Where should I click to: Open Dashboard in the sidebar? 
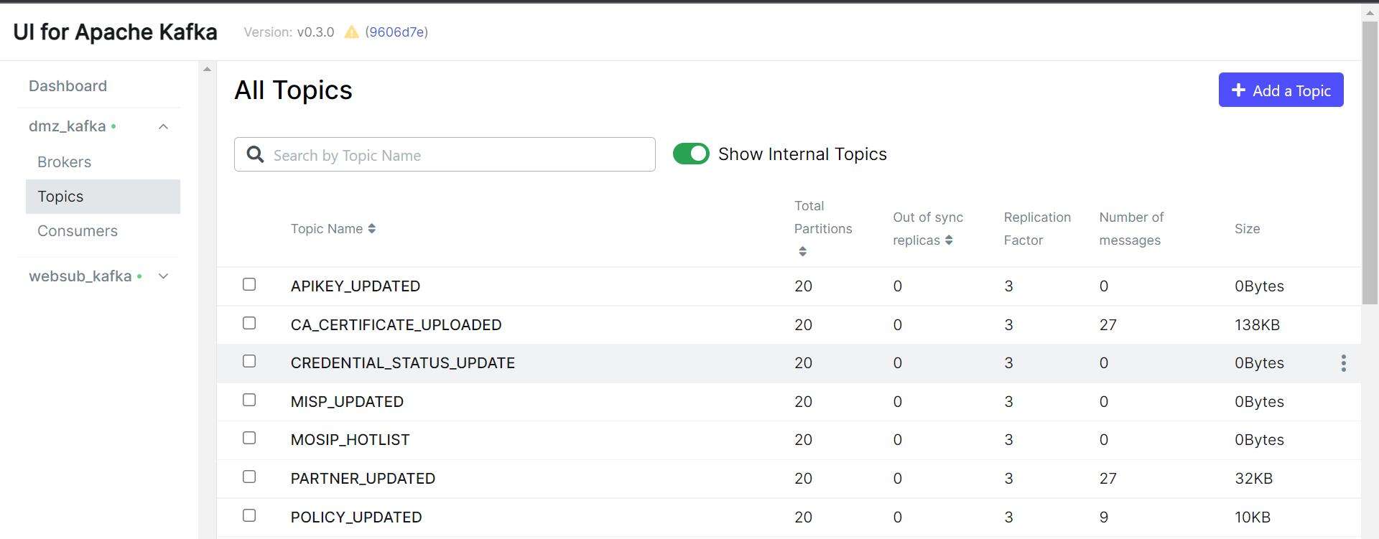click(68, 86)
